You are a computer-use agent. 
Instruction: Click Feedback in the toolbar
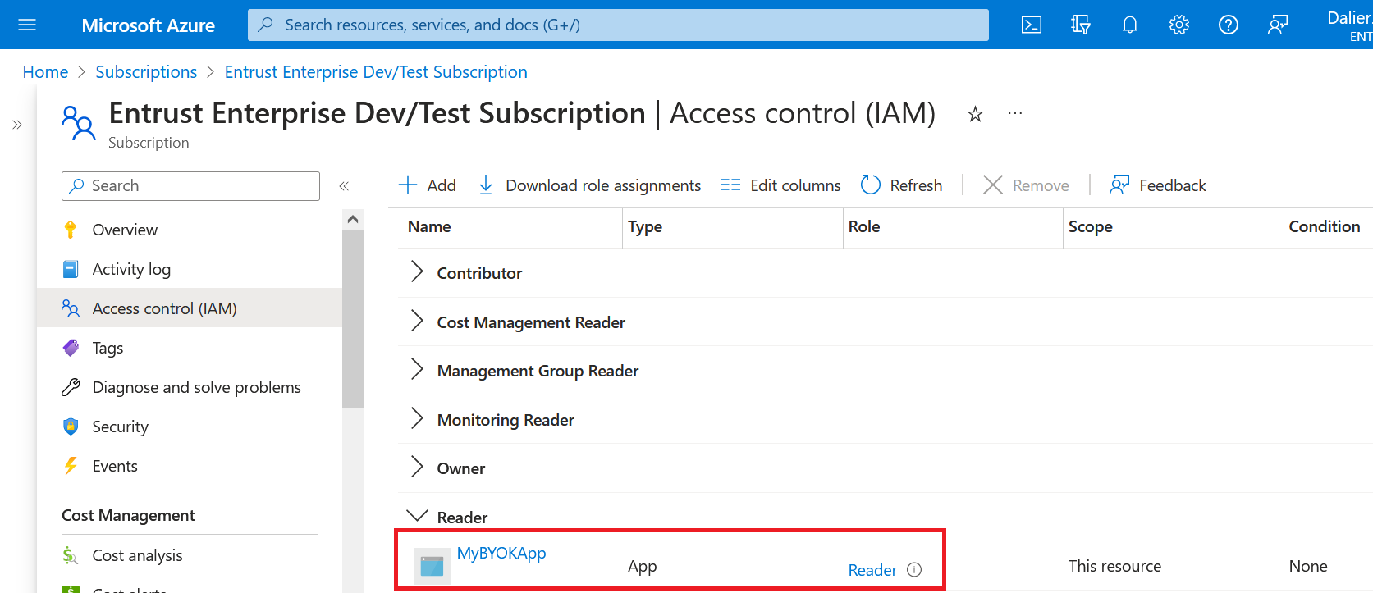1157,185
